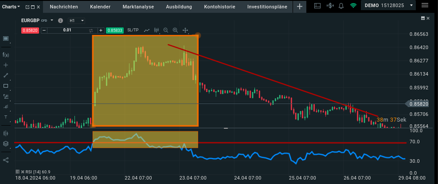Select the red RSI 70.0 horizontal line
The height and width of the screenshot is (184, 438).
click(x=210, y=143)
